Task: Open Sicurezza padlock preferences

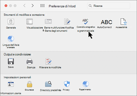Action: pos(30,84)
